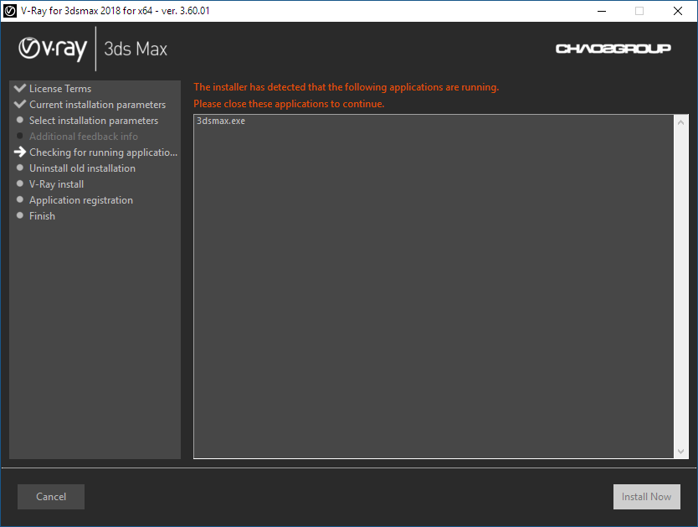Select the Finish step
Image resolution: width=698 pixels, height=527 pixels.
click(43, 216)
